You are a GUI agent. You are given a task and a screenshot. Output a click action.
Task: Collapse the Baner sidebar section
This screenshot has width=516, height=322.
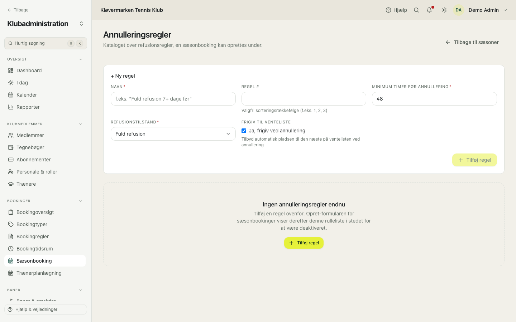coord(81,290)
